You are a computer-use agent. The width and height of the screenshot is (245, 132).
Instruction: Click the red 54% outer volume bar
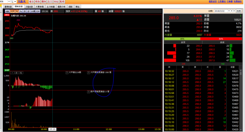pos(221,39)
